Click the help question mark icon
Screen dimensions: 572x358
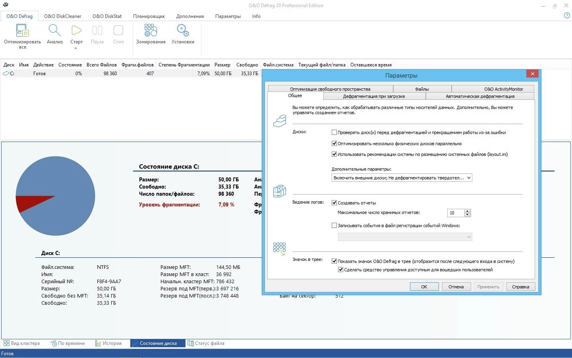coord(567,16)
